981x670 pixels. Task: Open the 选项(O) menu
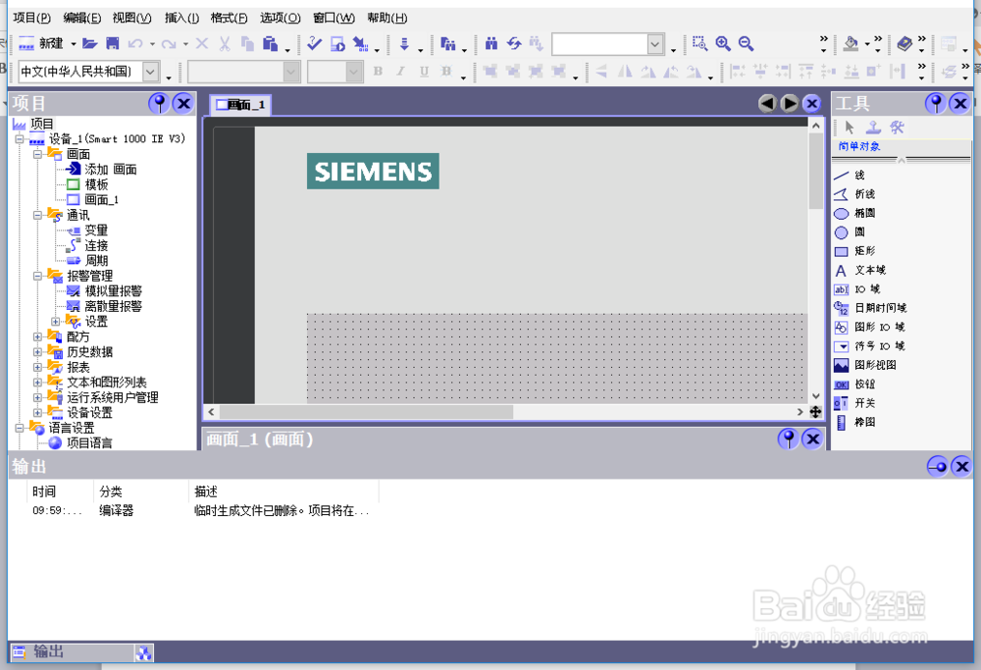(281, 18)
